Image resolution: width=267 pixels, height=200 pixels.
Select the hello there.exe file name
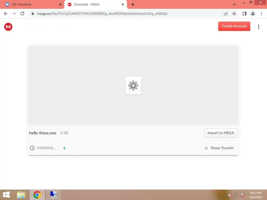[43, 133]
